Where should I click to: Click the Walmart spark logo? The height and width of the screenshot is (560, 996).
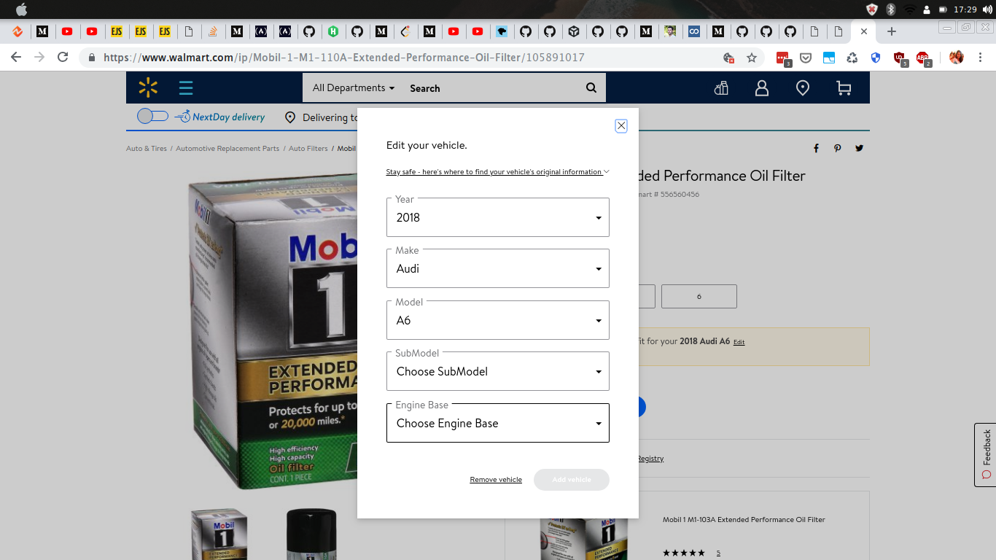pos(148,88)
